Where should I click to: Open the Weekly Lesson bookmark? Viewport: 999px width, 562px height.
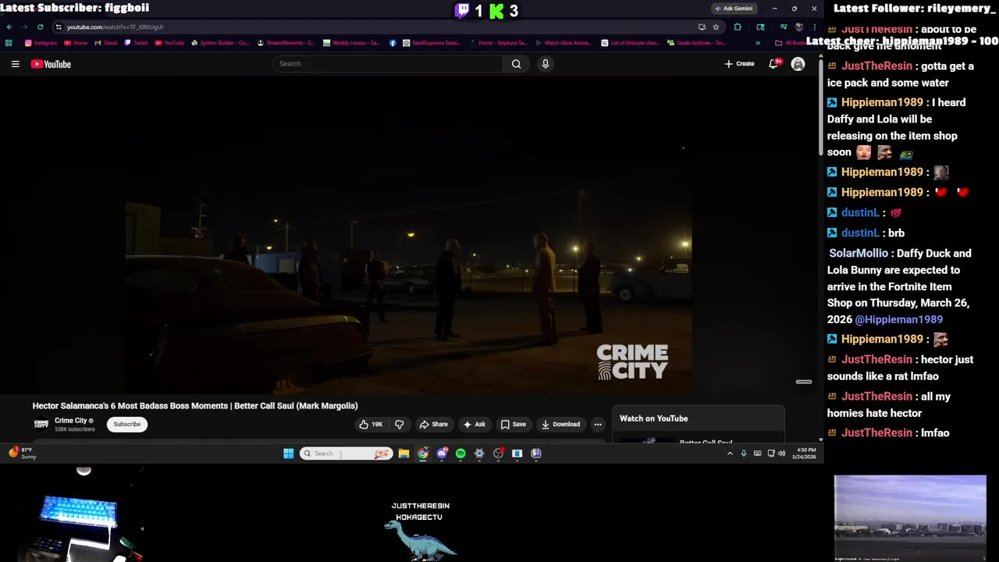pyautogui.click(x=351, y=43)
